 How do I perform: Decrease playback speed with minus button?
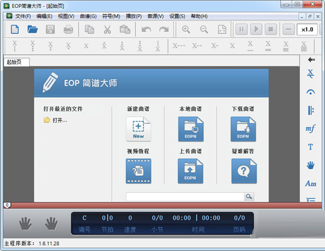[x=288, y=29]
